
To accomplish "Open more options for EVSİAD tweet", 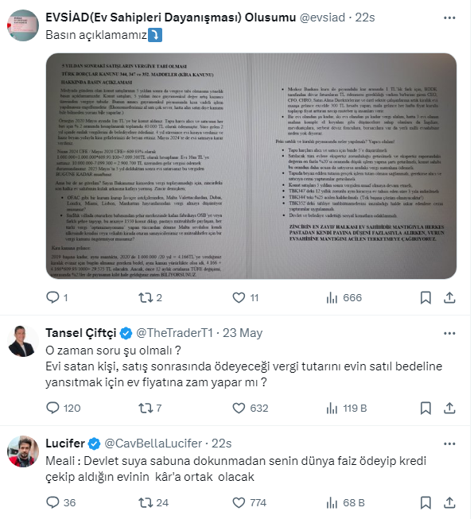I will pos(449,17).
